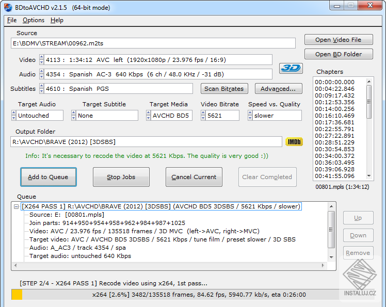
Task: Click the Target Audio Untouched field
Action: [x=40, y=115]
